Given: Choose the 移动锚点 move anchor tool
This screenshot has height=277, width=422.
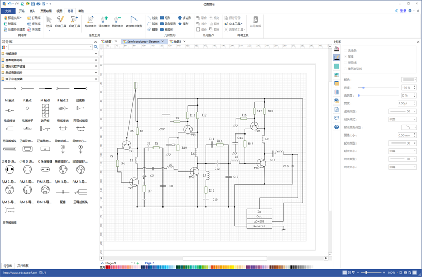Looking at the screenshot, I should 90,22.
